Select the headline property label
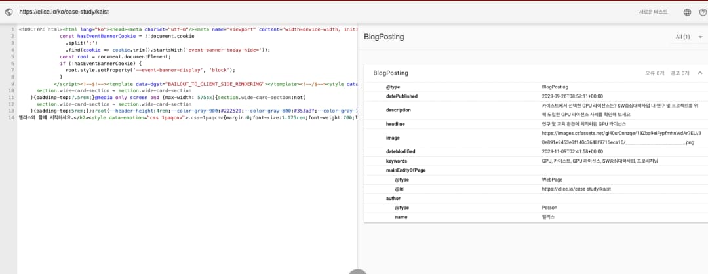 [x=395, y=124]
